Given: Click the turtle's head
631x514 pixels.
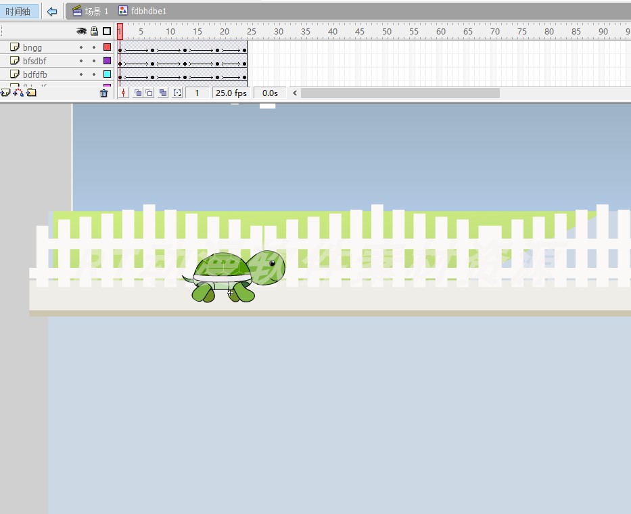Looking at the screenshot, I should (266, 267).
